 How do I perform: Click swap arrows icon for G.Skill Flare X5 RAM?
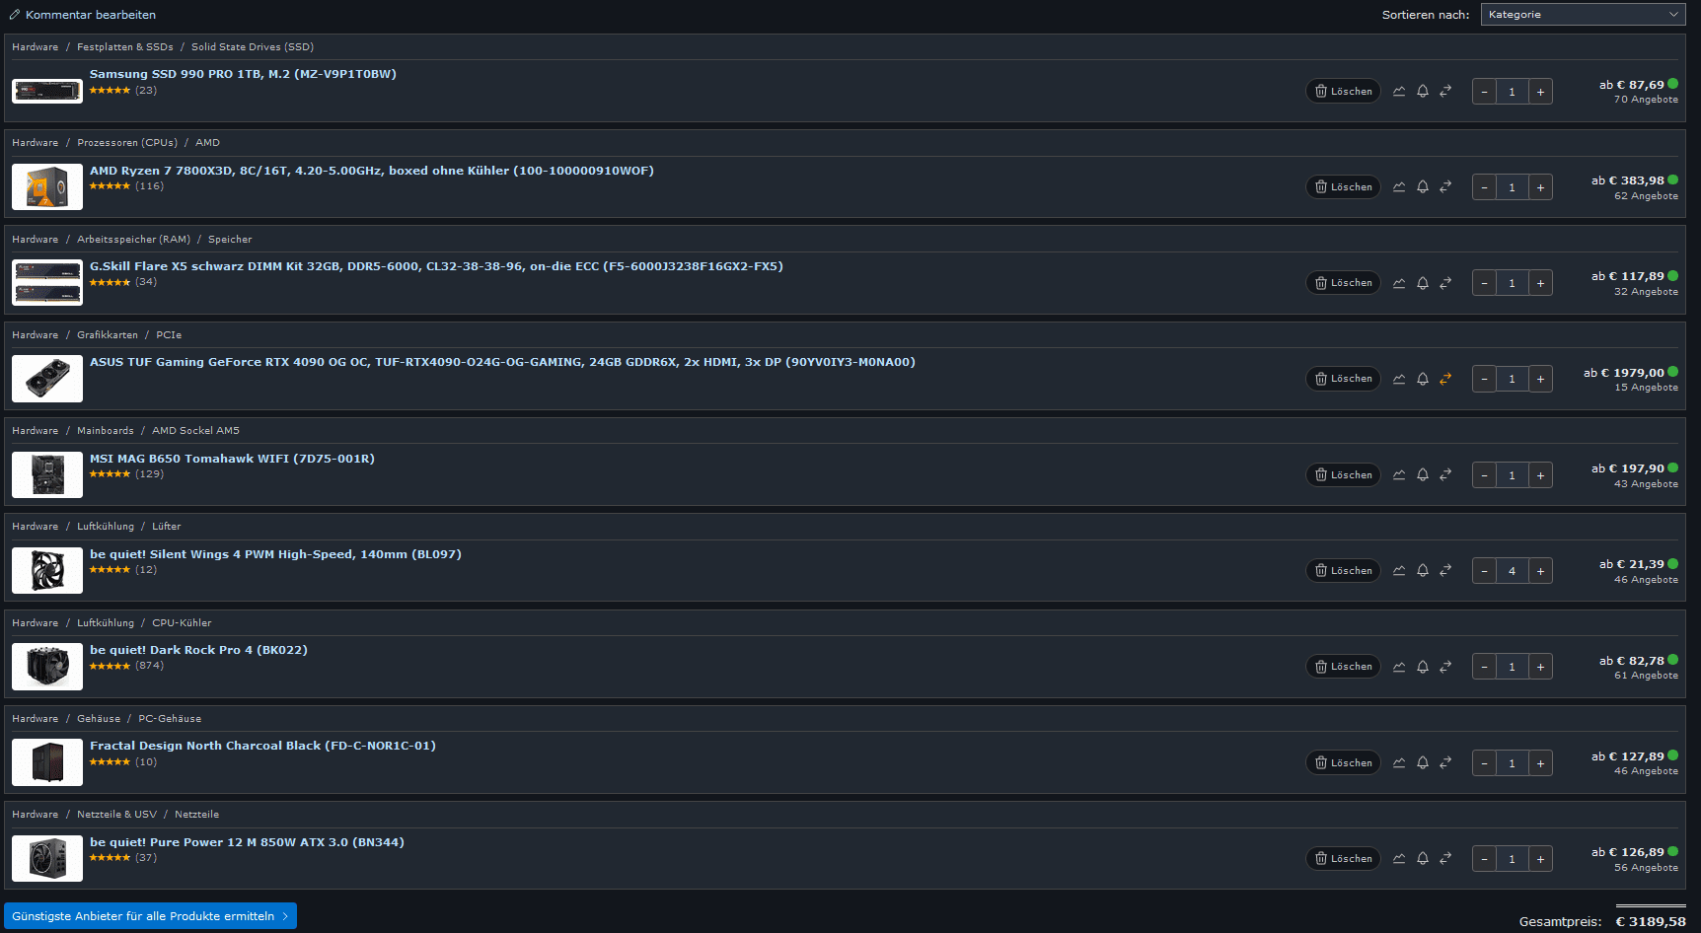1445,283
